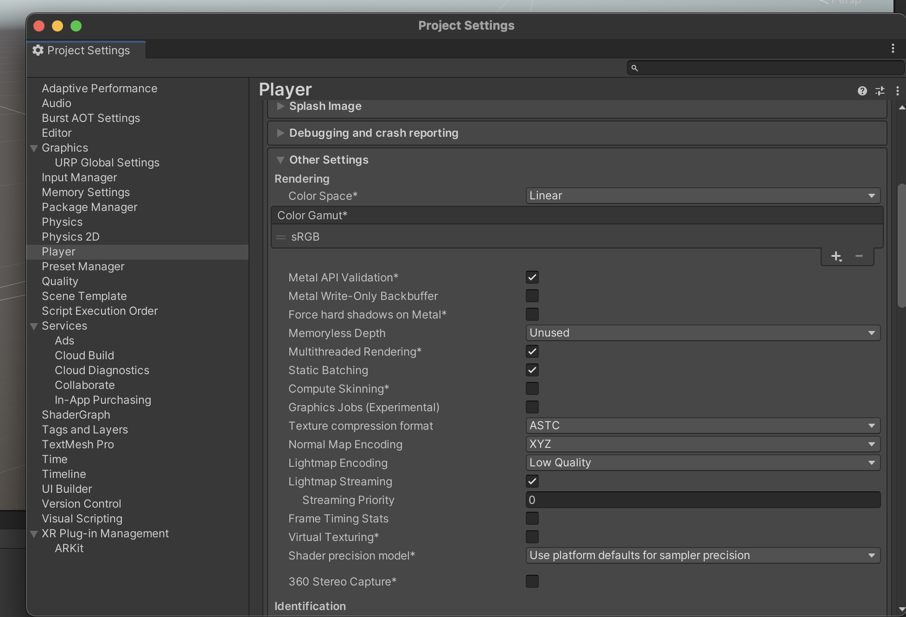This screenshot has width=906, height=617.
Task: Open the Color Space dropdown
Action: 702,196
